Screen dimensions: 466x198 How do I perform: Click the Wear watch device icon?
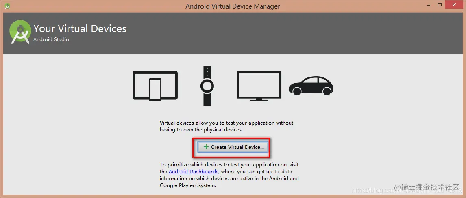[207, 86]
